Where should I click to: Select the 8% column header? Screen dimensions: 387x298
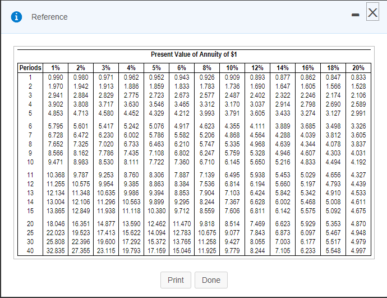[207, 68]
